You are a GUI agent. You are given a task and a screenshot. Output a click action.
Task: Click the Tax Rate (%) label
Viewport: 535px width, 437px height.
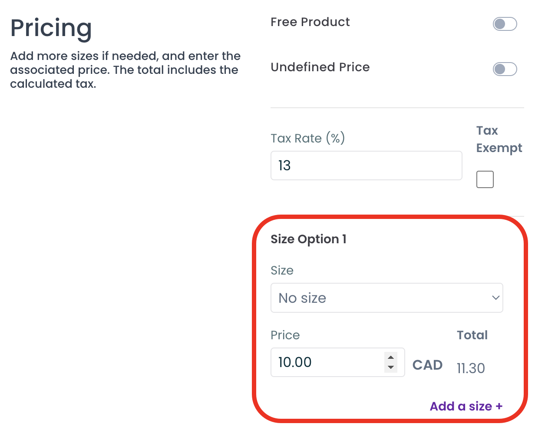tap(307, 139)
